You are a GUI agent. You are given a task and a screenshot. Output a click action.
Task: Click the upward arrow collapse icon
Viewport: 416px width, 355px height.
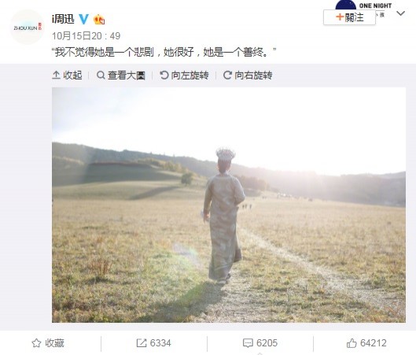pos(56,76)
